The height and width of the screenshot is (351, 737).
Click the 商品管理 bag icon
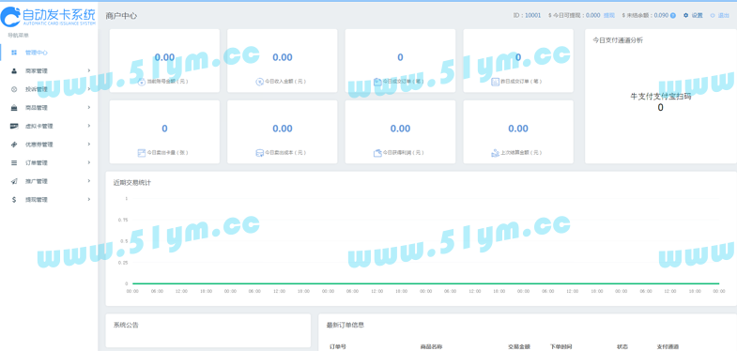(x=14, y=108)
